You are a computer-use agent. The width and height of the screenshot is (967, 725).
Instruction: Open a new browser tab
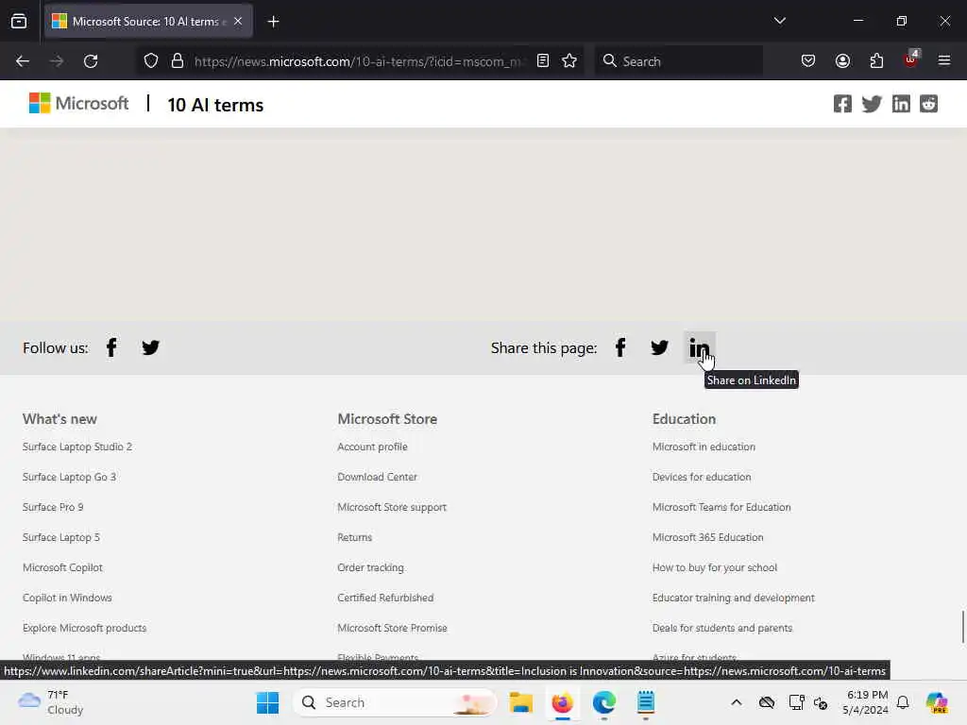click(273, 22)
